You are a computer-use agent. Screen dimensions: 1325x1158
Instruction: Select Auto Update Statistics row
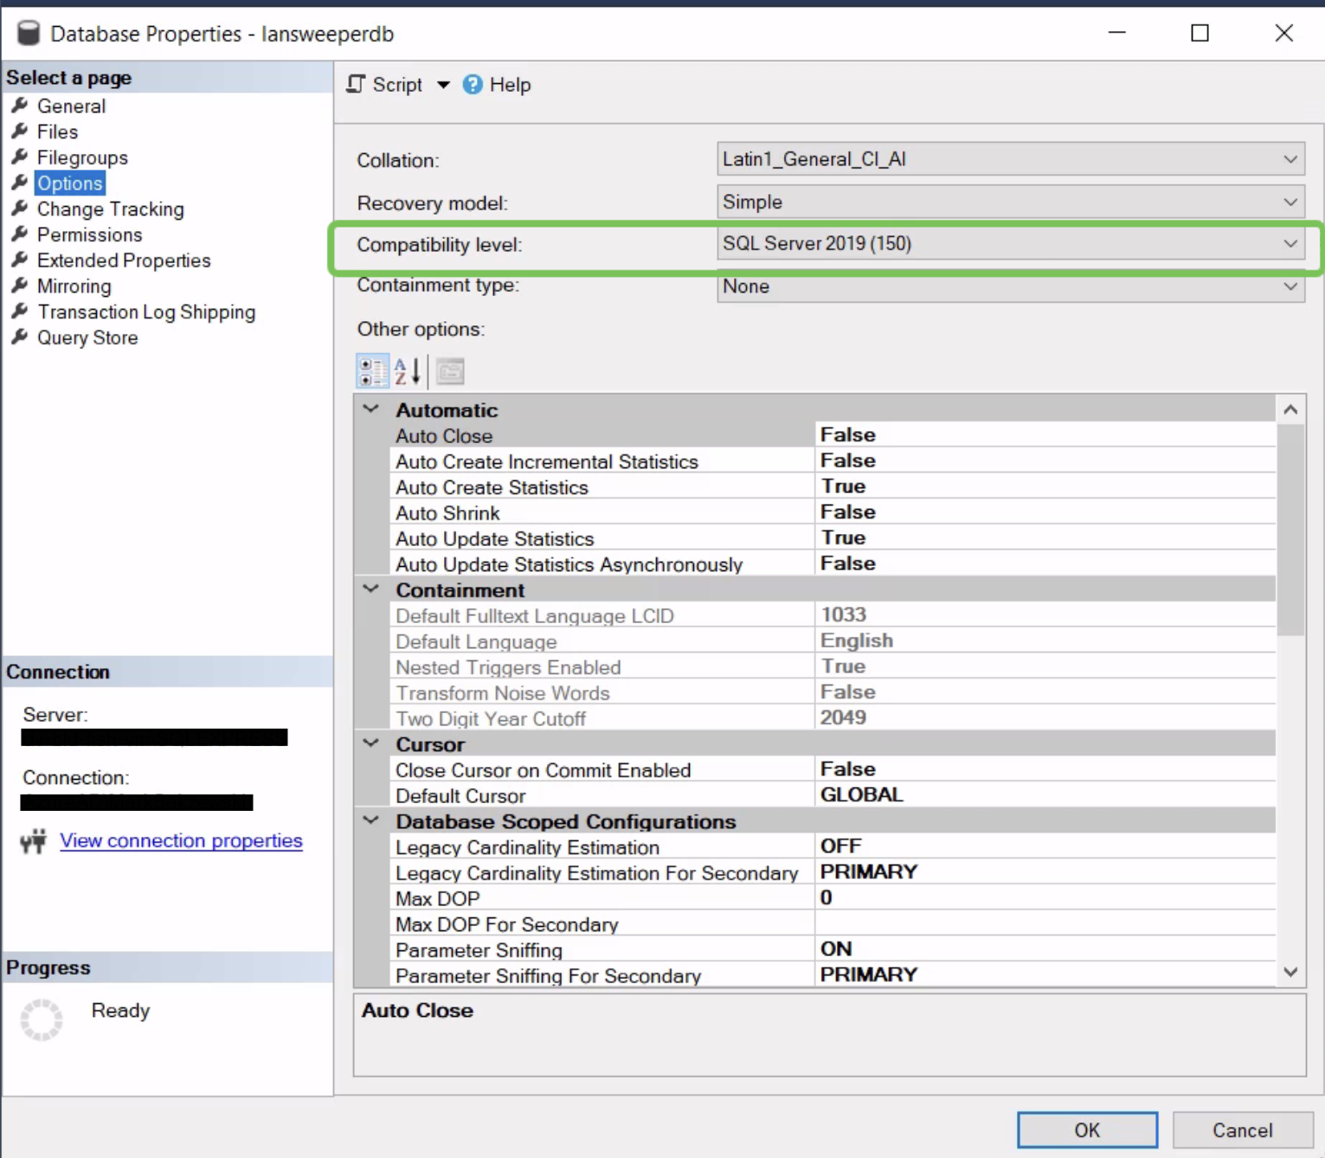[833, 538]
